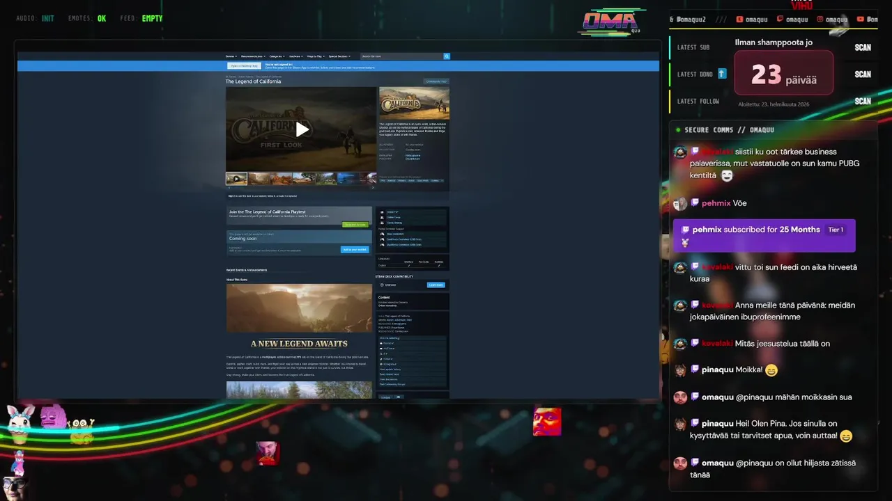The height and width of the screenshot is (501, 892).
Task: Play the First Look trailer video
Action: point(302,129)
